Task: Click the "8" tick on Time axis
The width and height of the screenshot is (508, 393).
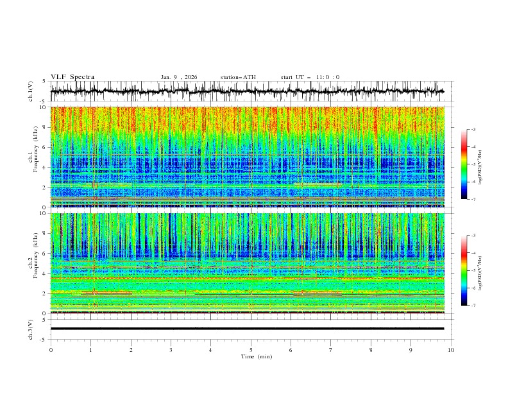Action: coord(371,350)
